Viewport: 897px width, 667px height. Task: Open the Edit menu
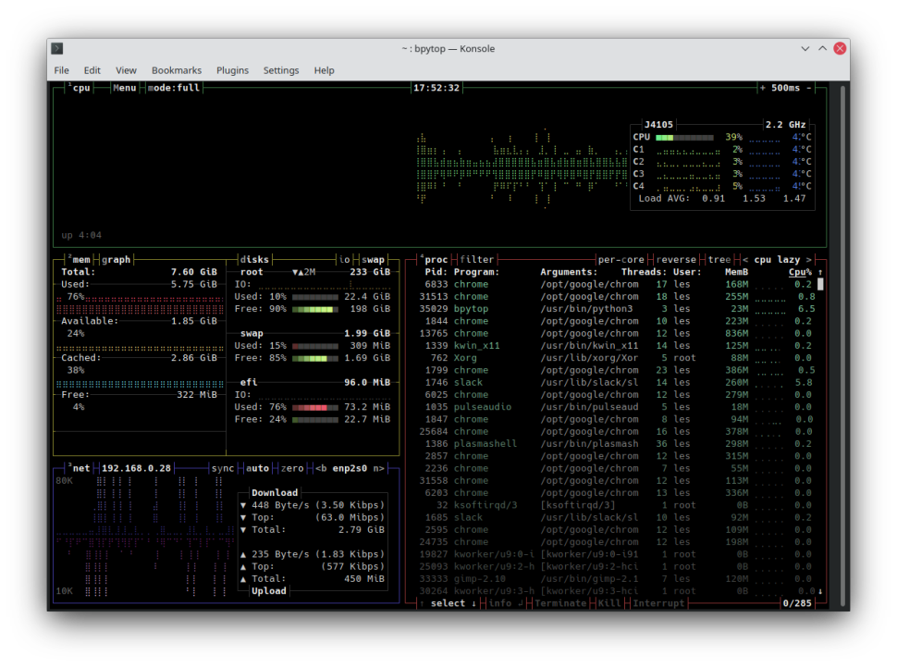(92, 70)
